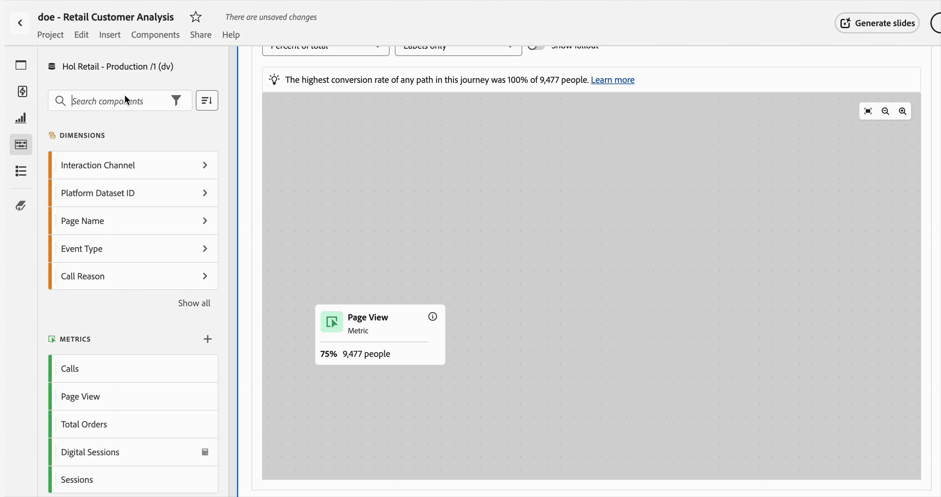Click the data view database icon
The image size is (941, 497).
click(52, 66)
